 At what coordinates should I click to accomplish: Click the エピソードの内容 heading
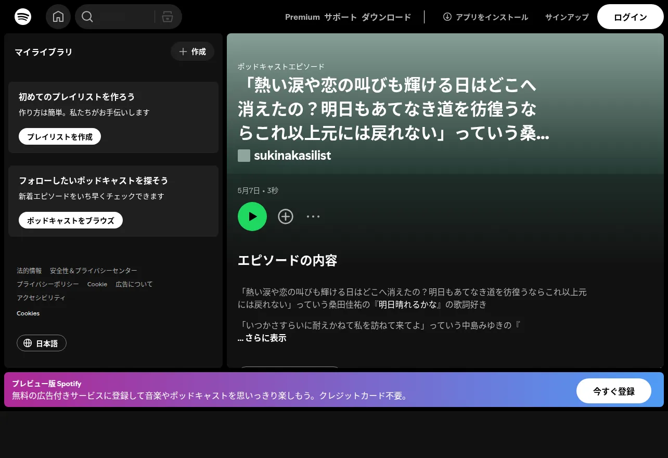point(288,260)
